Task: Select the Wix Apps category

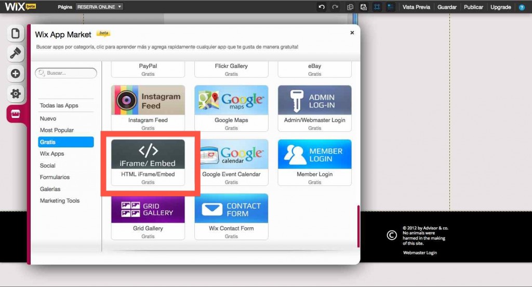Action: pyautogui.click(x=52, y=154)
